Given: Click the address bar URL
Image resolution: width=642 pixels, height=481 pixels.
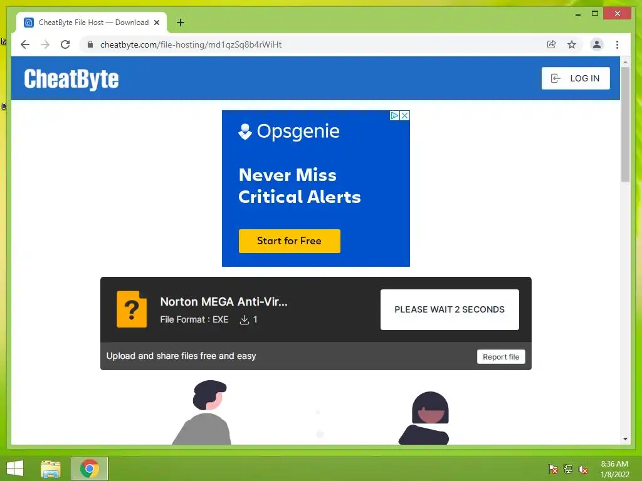Looking at the screenshot, I should 191,44.
